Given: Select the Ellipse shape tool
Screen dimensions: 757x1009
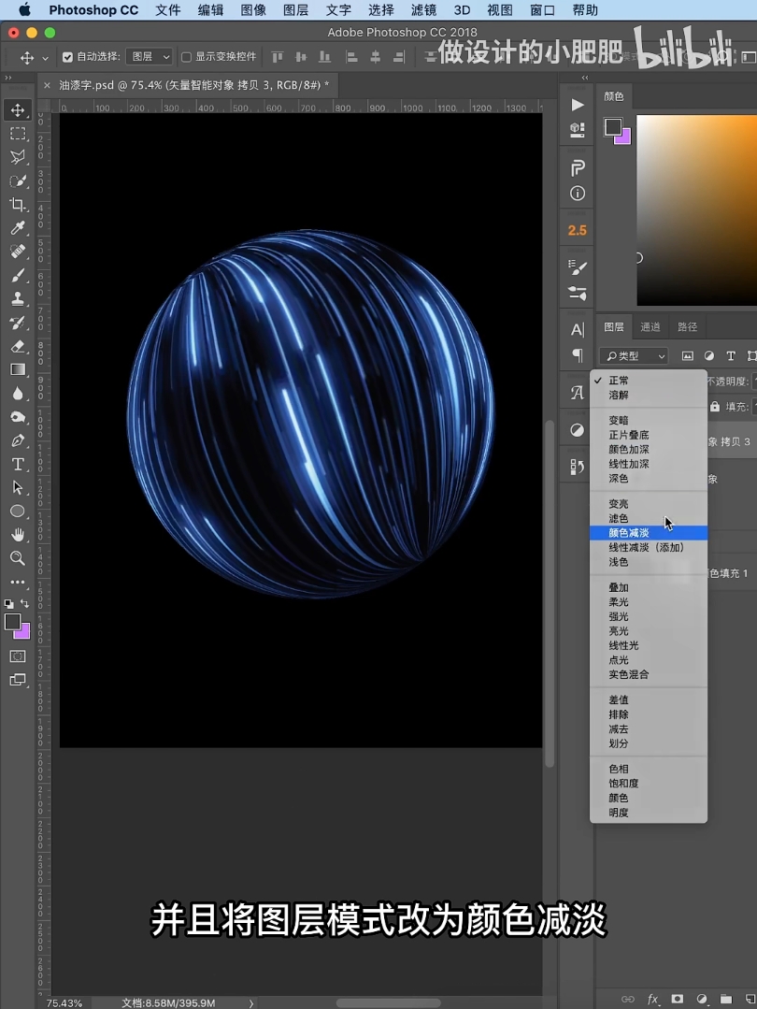Looking at the screenshot, I should pyautogui.click(x=18, y=511).
